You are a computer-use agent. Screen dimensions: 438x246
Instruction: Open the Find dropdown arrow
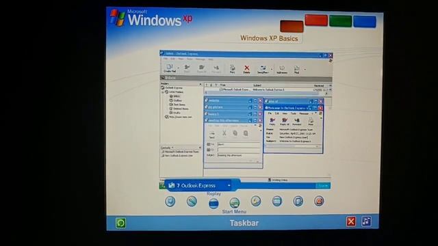click(x=305, y=69)
